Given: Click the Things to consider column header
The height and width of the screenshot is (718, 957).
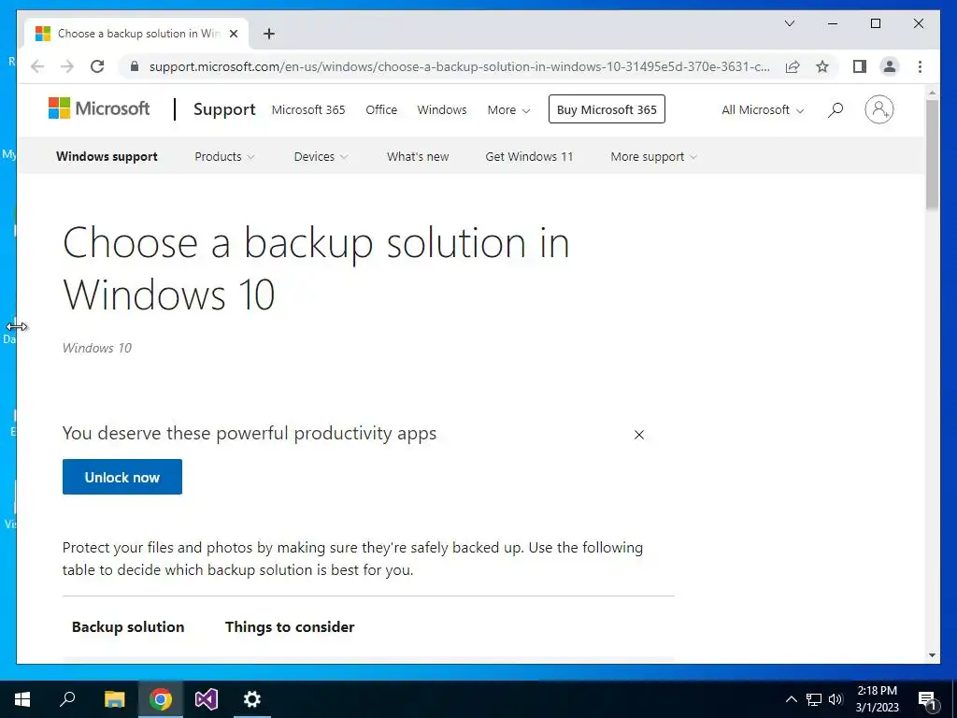Looking at the screenshot, I should (x=290, y=627).
